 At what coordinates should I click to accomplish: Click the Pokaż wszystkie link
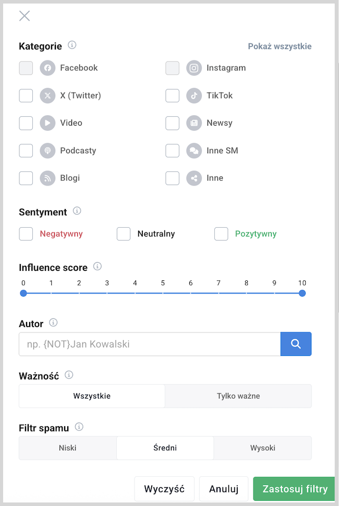point(280,46)
